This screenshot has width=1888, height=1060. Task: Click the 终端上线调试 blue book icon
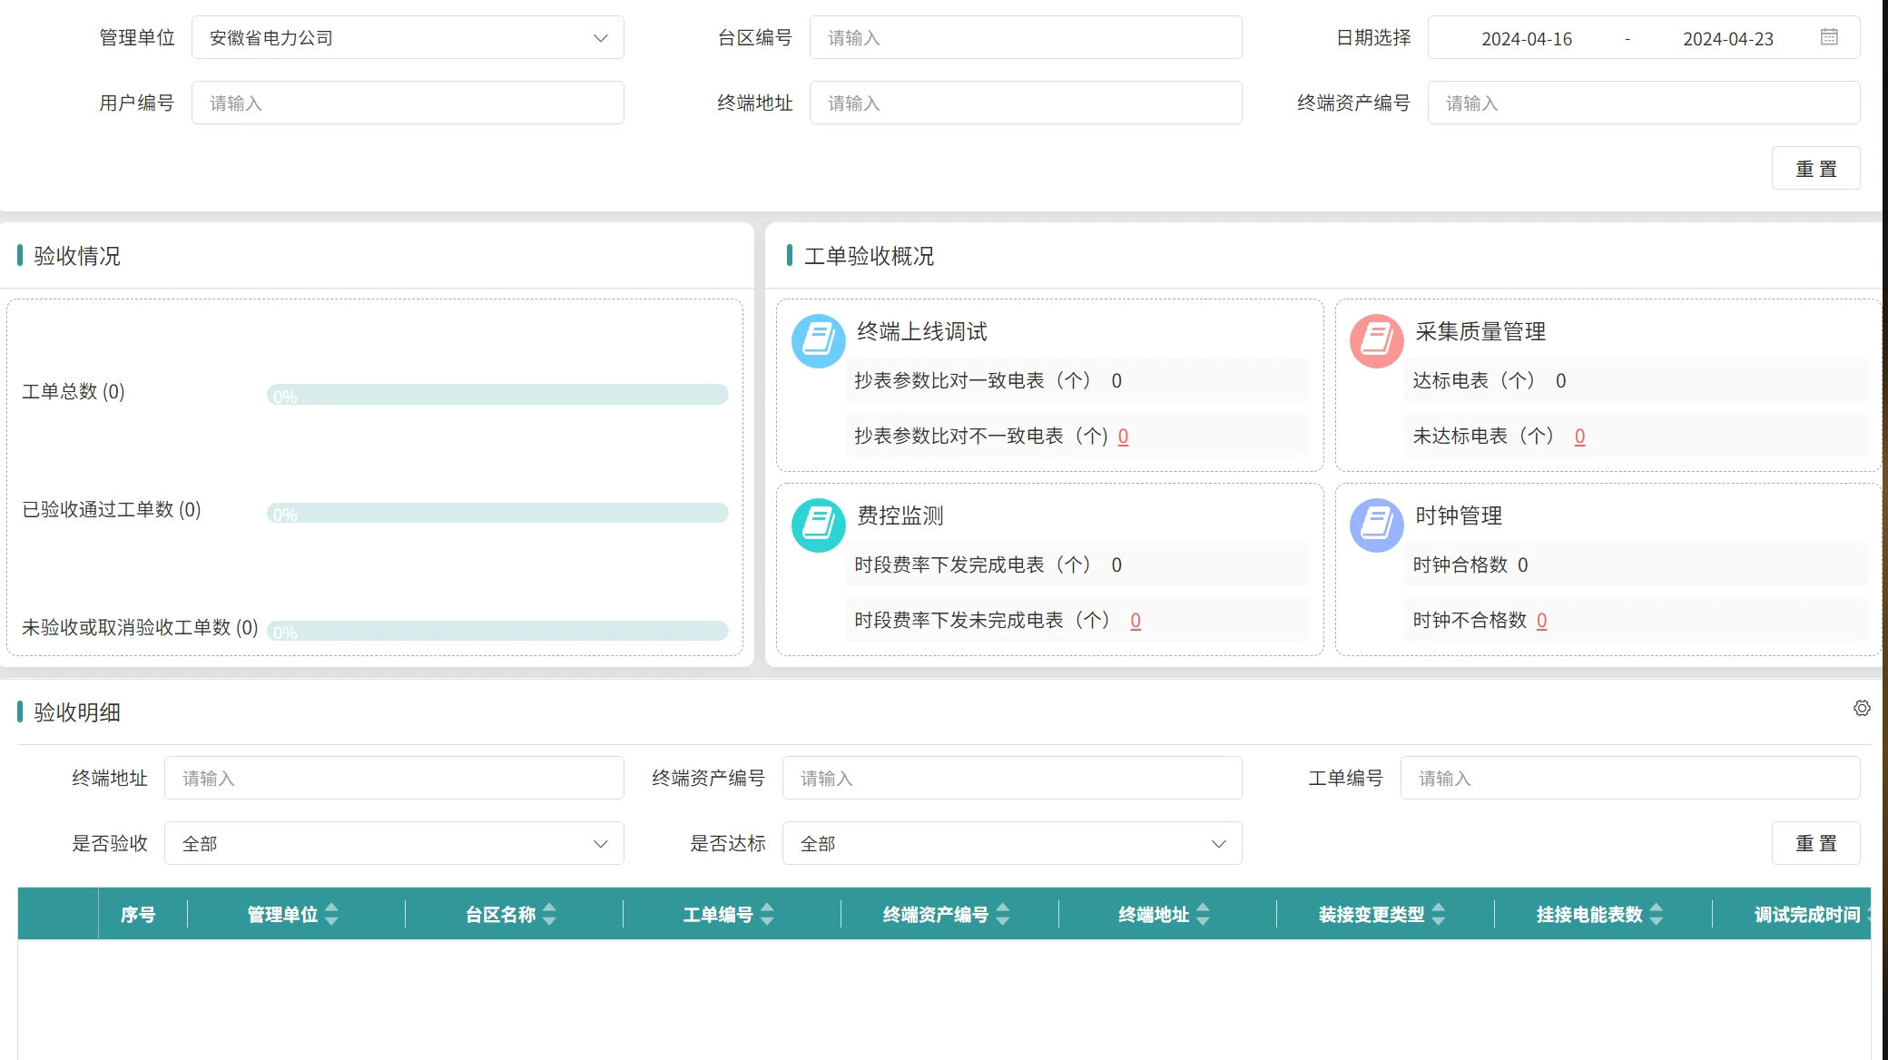pyautogui.click(x=819, y=341)
